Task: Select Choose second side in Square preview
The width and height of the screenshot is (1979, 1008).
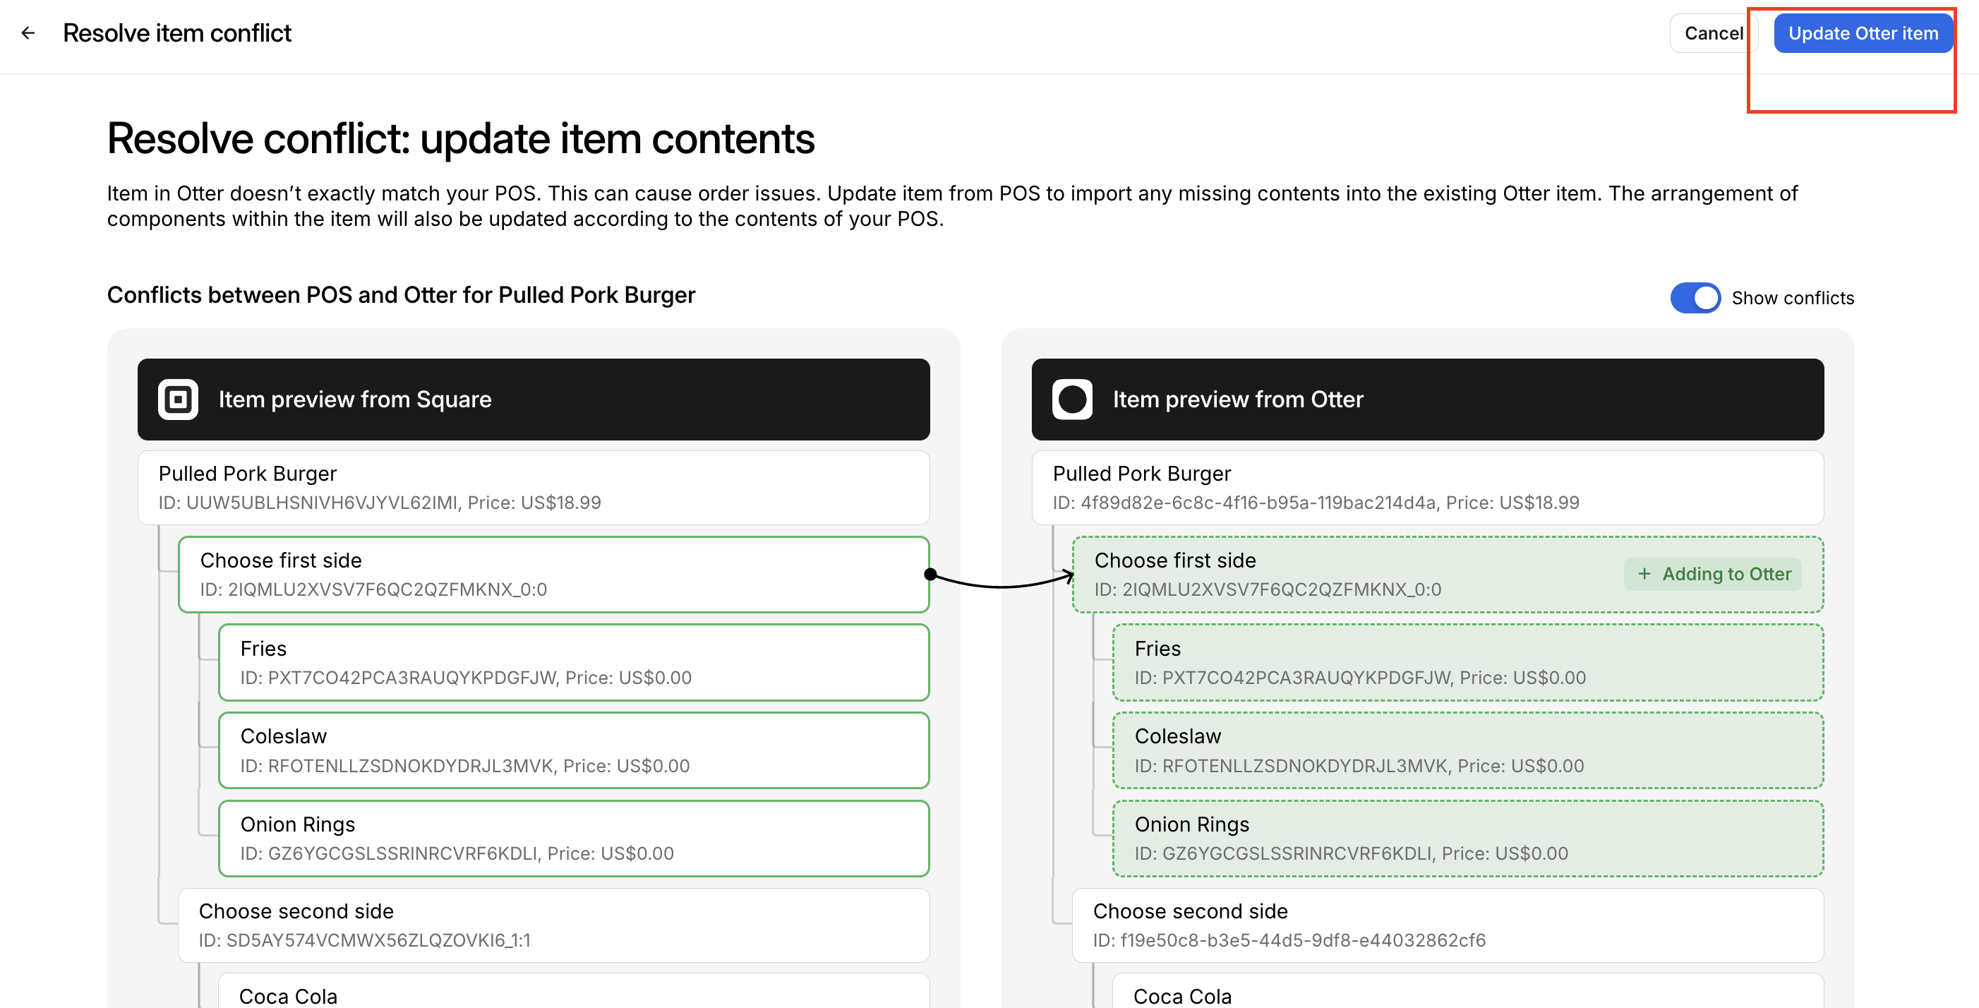Action: pos(554,925)
